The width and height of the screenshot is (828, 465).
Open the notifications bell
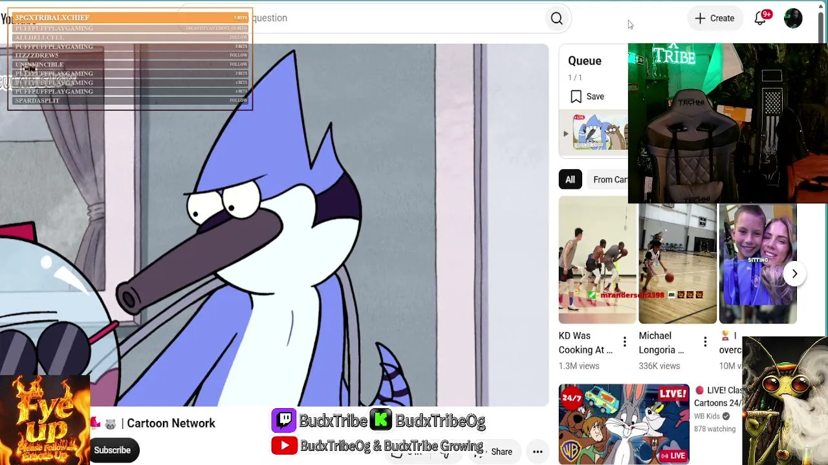(x=760, y=19)
